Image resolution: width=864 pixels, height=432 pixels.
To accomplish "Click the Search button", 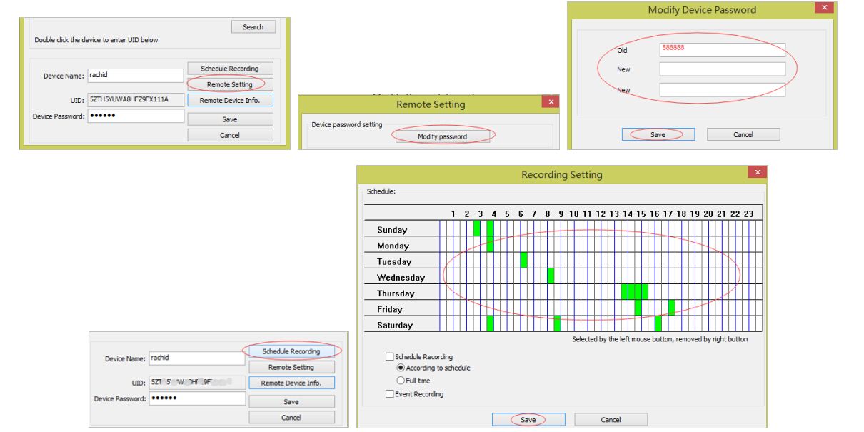I will tap(253, 26).
